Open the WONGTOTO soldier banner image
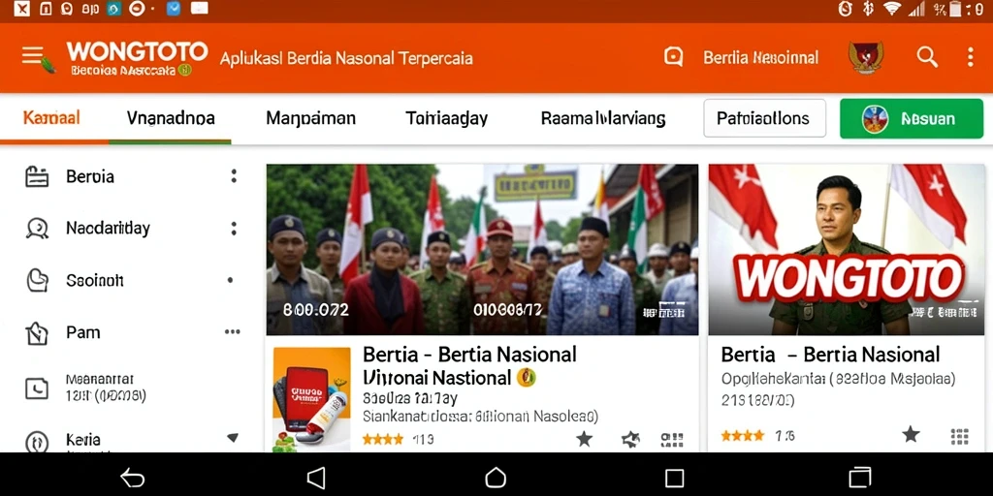 click(846, 250)
